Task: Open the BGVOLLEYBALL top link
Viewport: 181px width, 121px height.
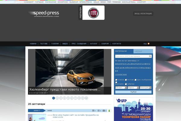Action: [x=129, y=2]
